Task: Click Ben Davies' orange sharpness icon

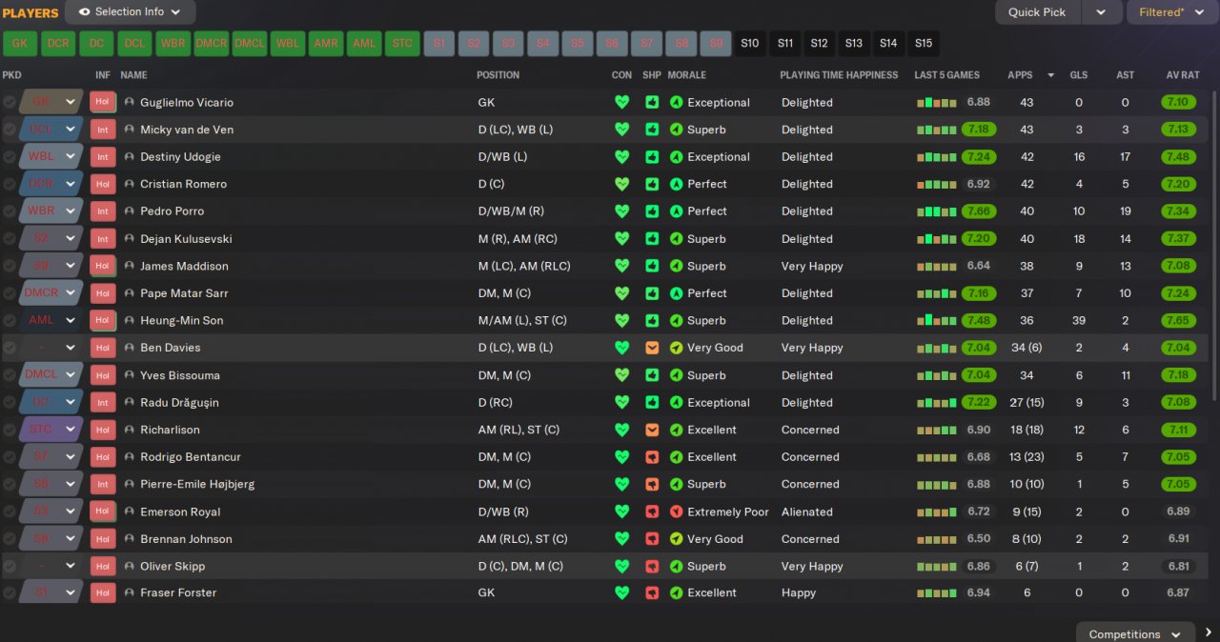Action: coord(652,348)
